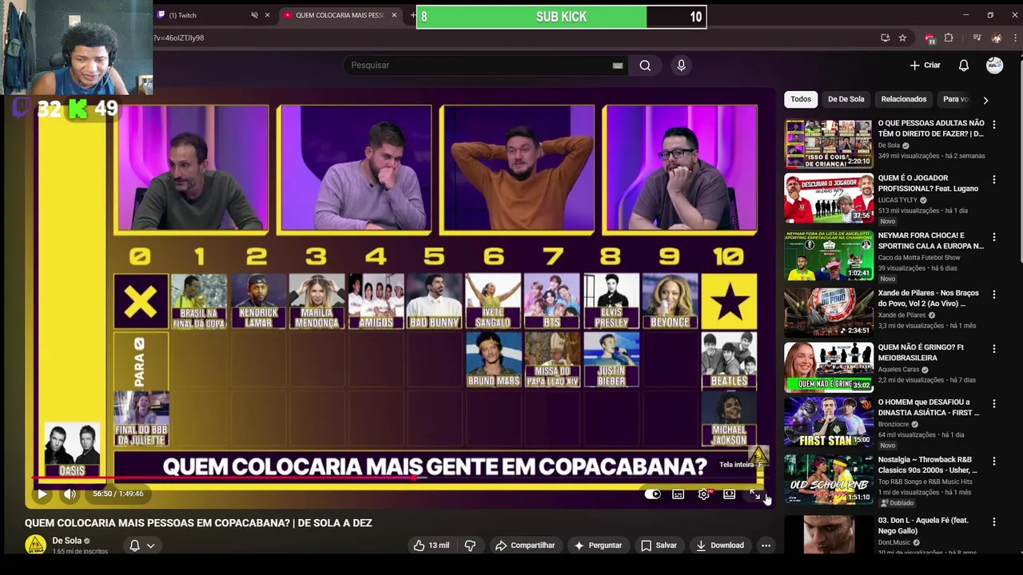The image size is (1023, 575).
Task: Select the De De Sola filter chip
Action: 846,99
